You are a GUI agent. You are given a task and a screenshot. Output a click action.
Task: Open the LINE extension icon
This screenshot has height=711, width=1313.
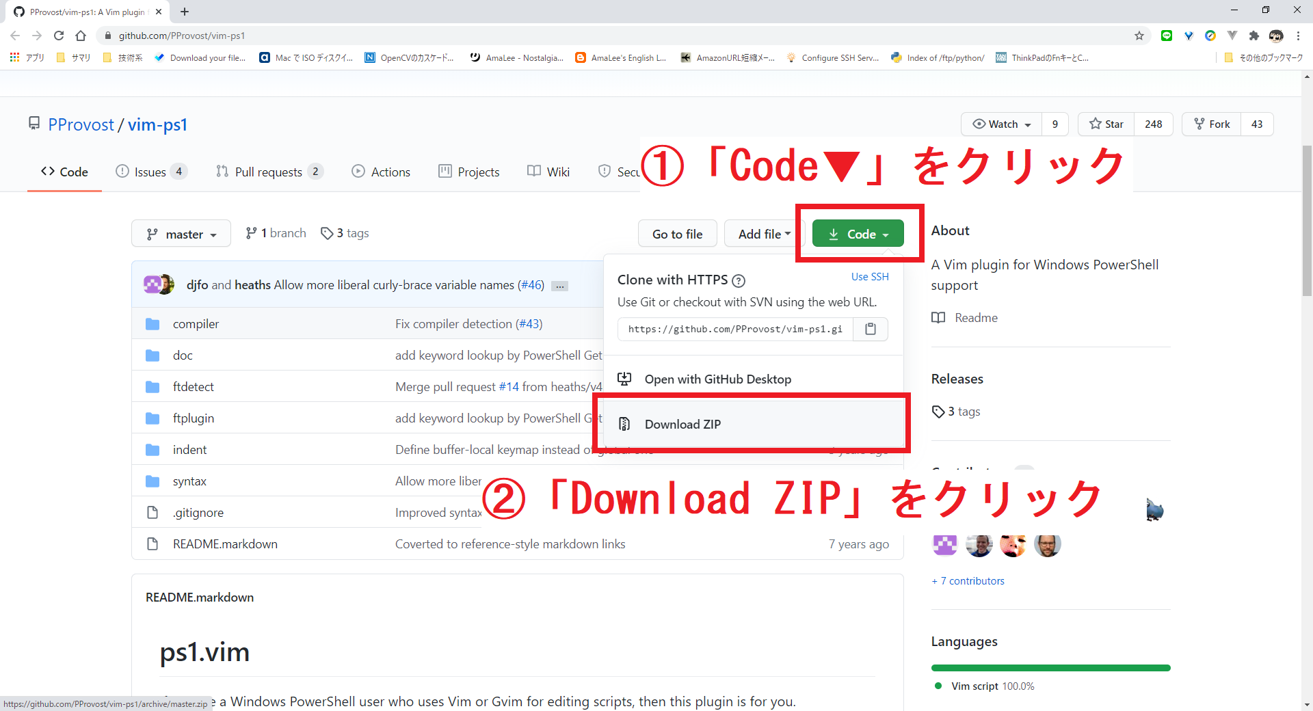(1167, 36)
